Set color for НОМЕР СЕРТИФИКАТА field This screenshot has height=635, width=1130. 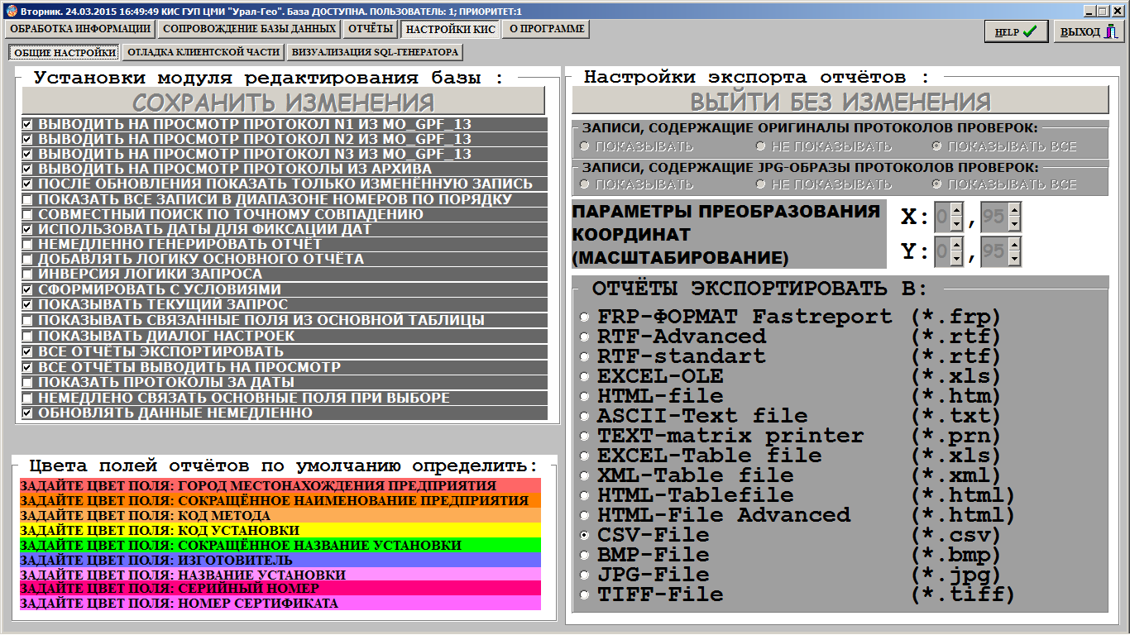(x=280, y=604)
